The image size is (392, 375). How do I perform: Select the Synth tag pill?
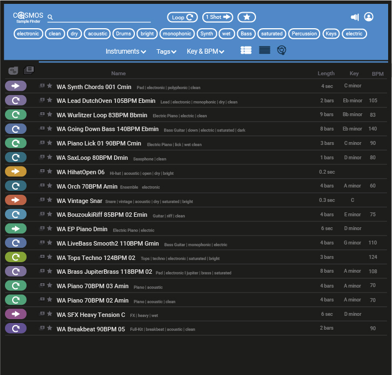206,34
